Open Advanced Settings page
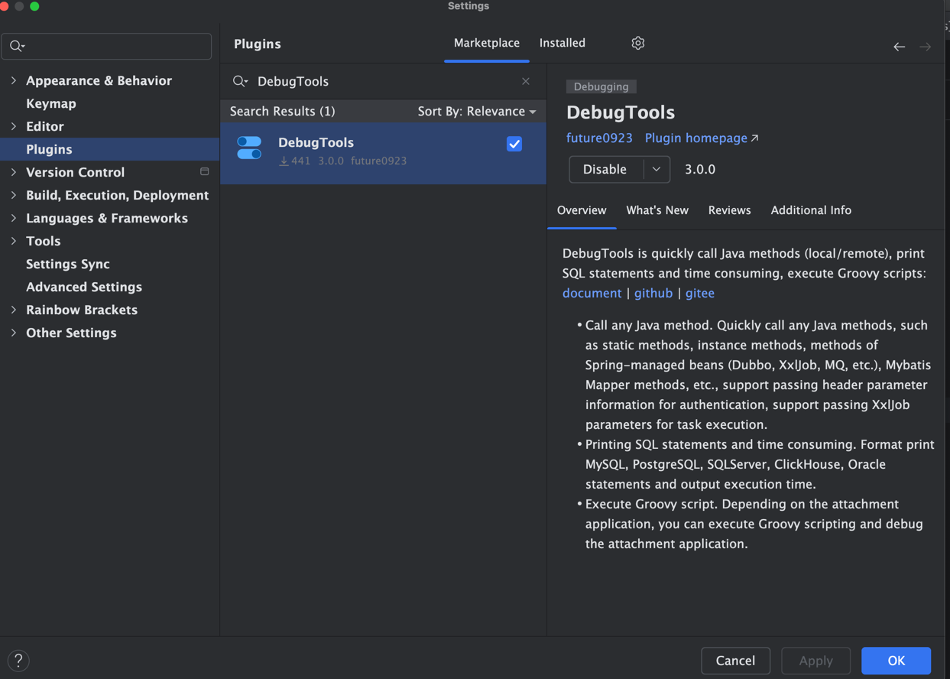 click(84, 287)
